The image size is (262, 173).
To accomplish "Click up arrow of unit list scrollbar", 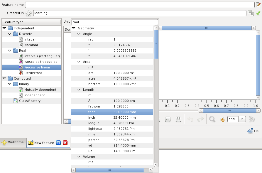I will coord(156,28).
